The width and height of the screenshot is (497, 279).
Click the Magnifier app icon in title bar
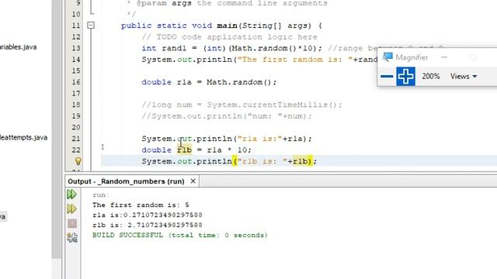click(388, 57)
